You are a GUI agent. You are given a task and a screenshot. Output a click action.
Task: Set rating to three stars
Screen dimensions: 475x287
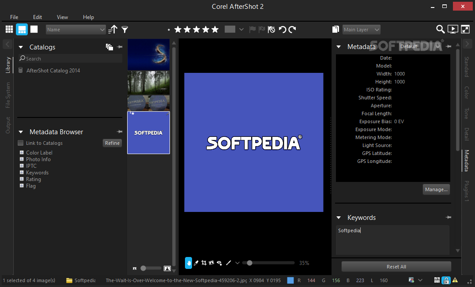click(x=196, y=30)
